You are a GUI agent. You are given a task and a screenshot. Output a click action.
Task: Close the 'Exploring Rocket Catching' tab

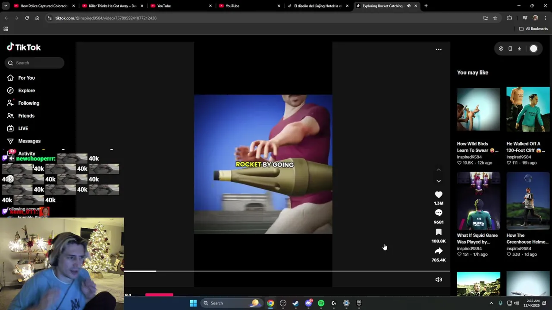pos(416,6)
